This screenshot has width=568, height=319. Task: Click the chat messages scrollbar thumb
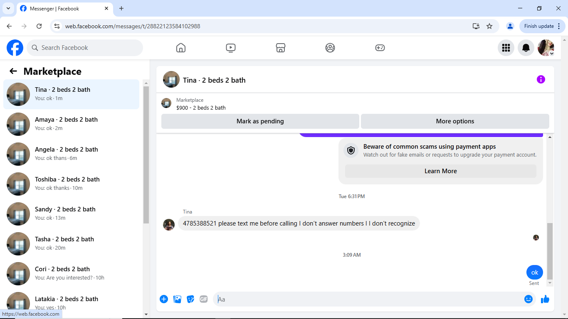click(550, 251)
